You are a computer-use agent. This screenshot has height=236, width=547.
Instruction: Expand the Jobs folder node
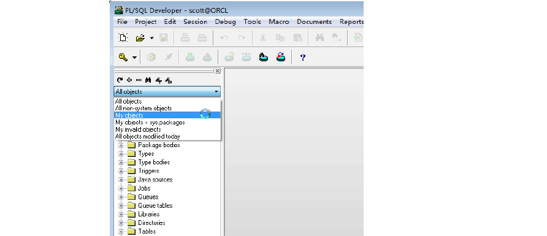coord(121,188)
